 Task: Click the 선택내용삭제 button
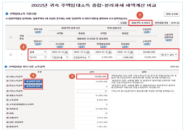[161, 23]
